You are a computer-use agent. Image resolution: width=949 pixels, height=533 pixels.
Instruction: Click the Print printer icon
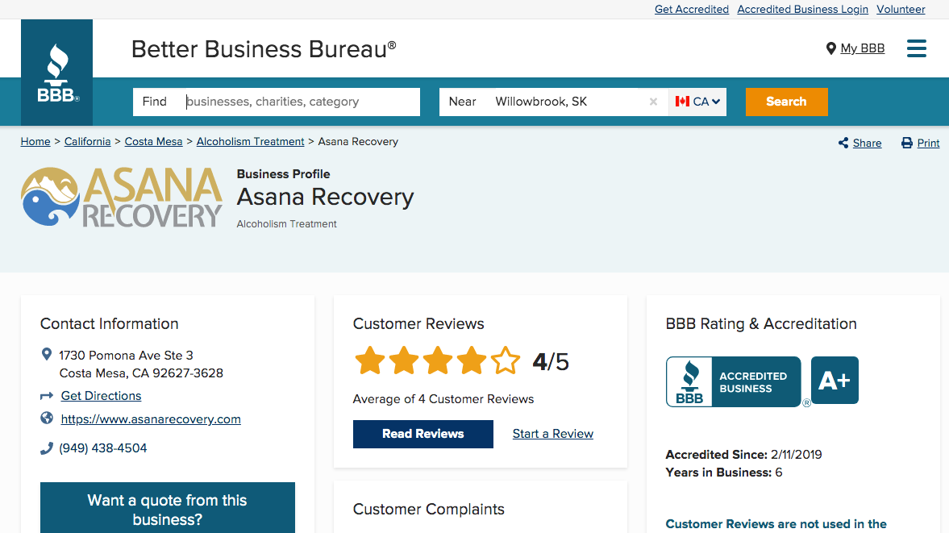click(906, 143)
